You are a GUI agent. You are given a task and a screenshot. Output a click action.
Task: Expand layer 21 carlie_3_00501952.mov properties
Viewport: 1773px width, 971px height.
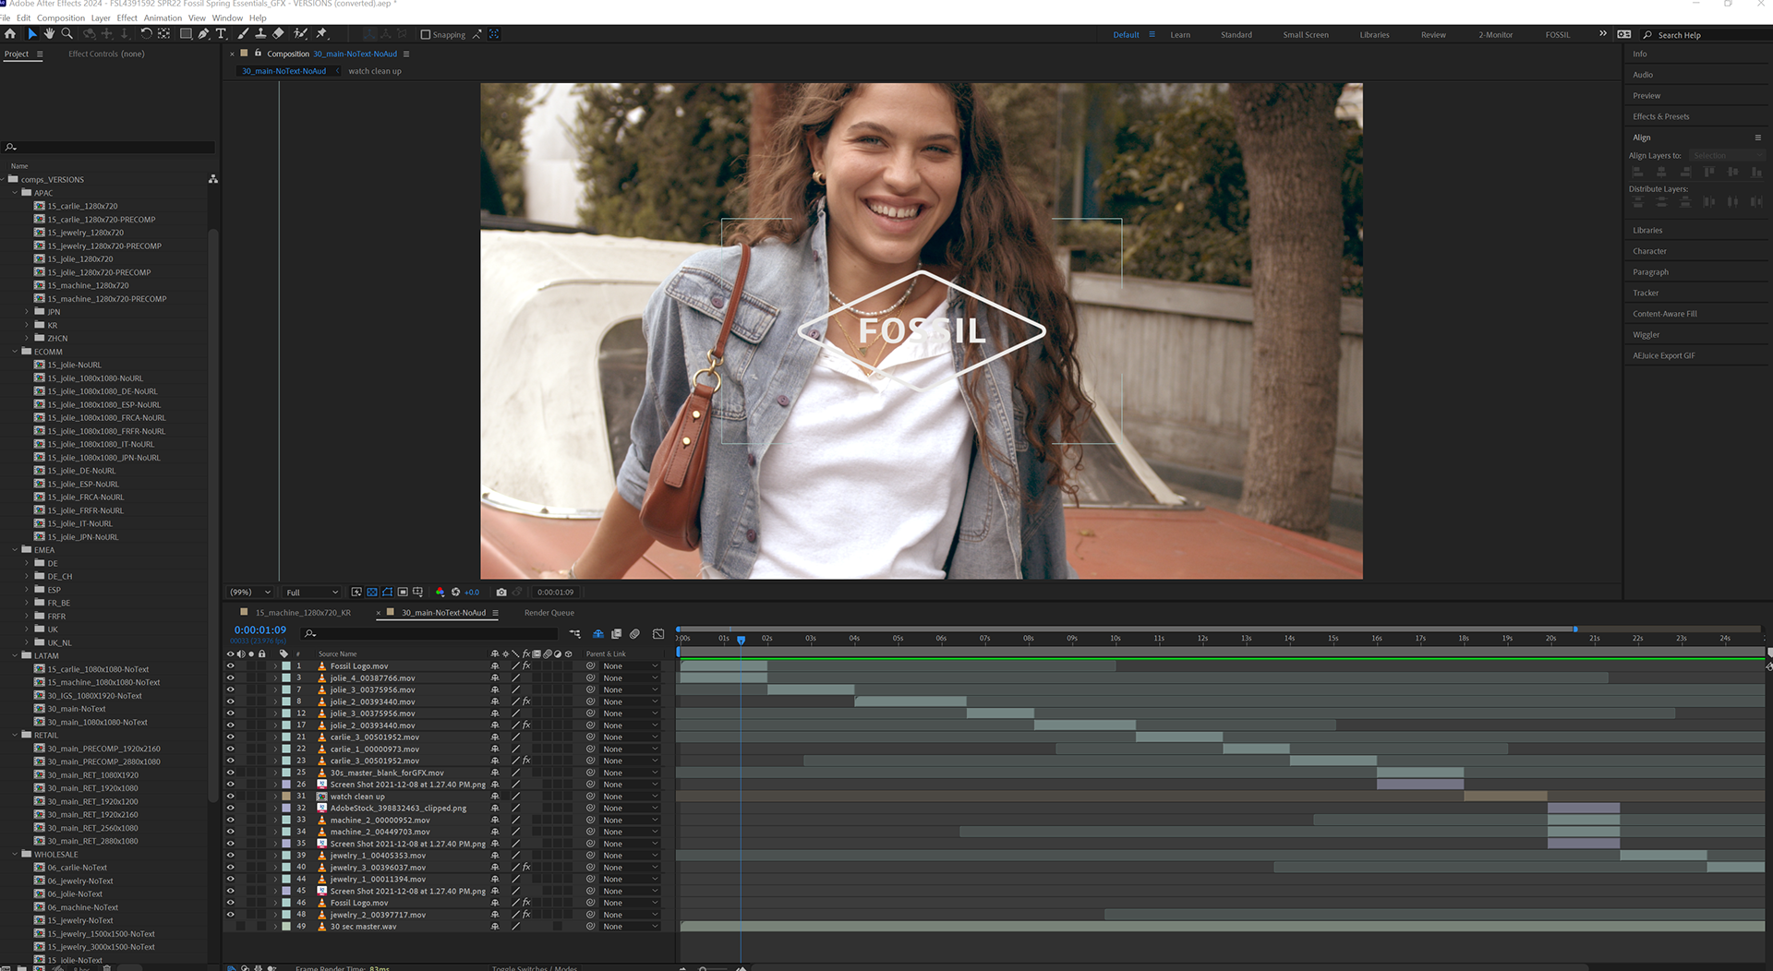(x=275, y=737)
